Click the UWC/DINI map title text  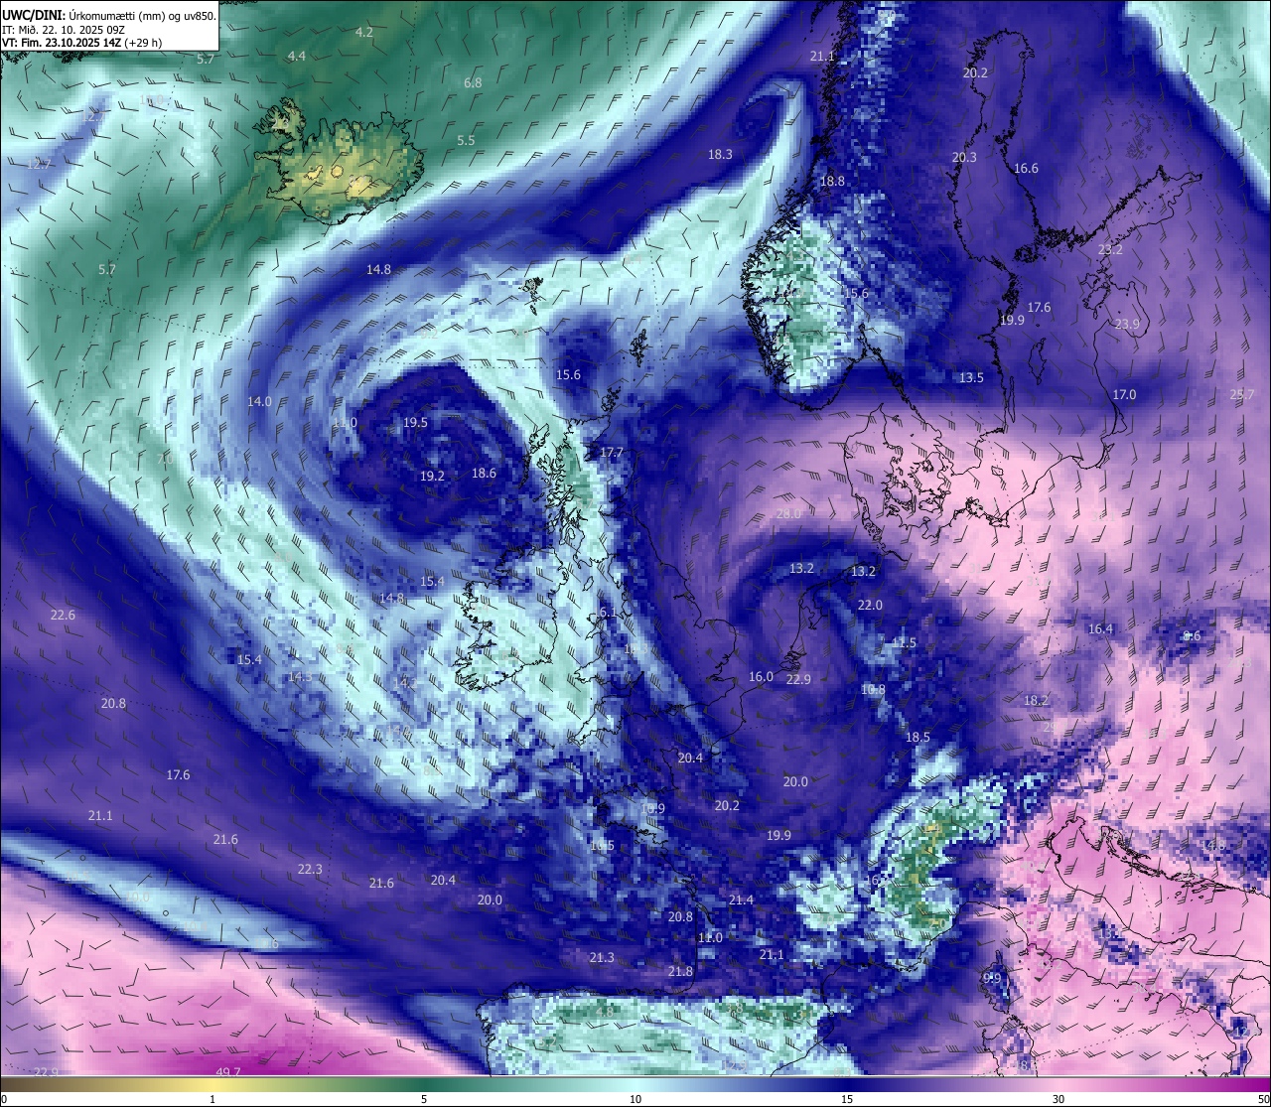point(108,15)
